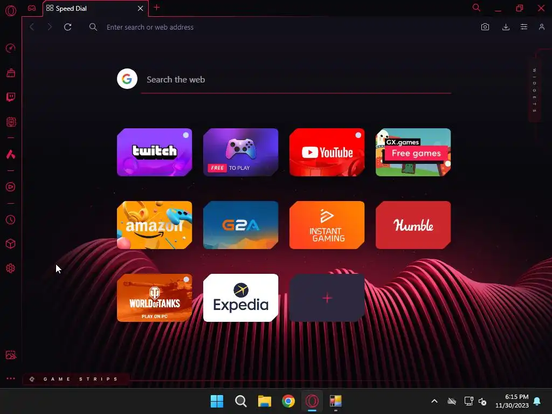Viewport: 552px width, 414px height.
Task: Open Extensions cube sidebar icon
Action: pyautogui.click(x=11, y=244)
